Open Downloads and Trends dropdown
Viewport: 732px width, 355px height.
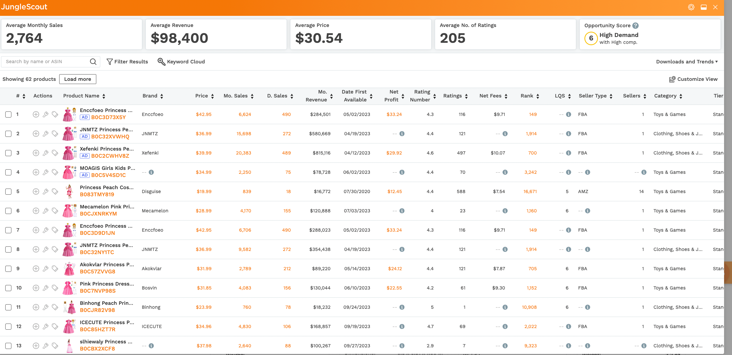click(x=687, y=62)
